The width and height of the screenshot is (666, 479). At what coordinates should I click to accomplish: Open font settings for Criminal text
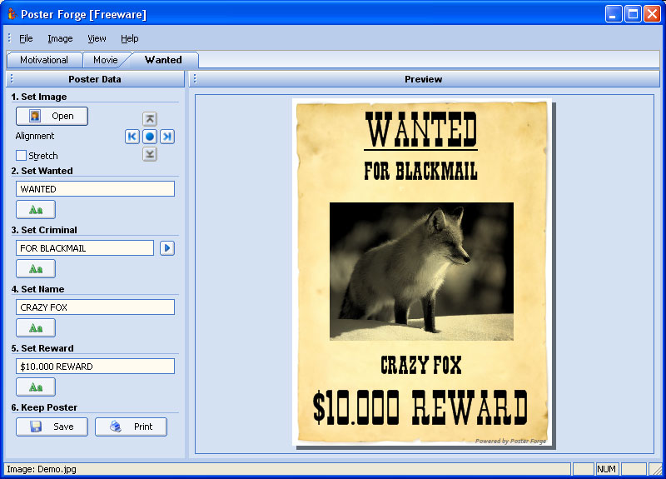click(x=36, y=268)
